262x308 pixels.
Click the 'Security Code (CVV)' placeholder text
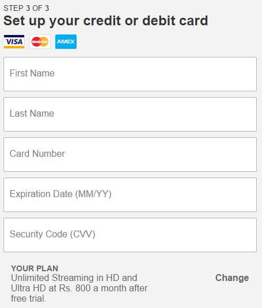coord(52,234)
